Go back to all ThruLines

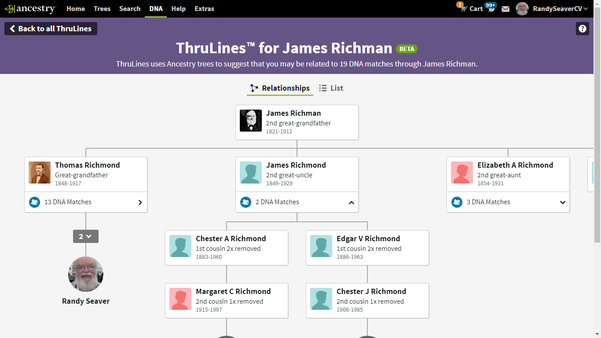pyautogui.click(x=51, y=29)
